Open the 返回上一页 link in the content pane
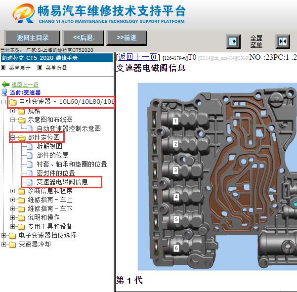 coord(138,57)
